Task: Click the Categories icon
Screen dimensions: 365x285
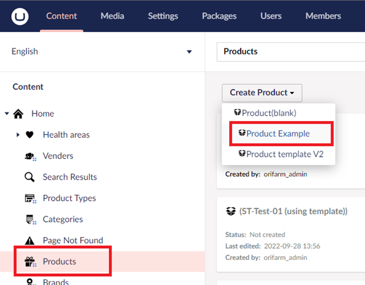Action: (31, 219)
